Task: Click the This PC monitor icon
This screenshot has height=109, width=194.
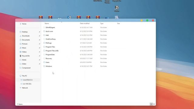Action: click(20, 76)
